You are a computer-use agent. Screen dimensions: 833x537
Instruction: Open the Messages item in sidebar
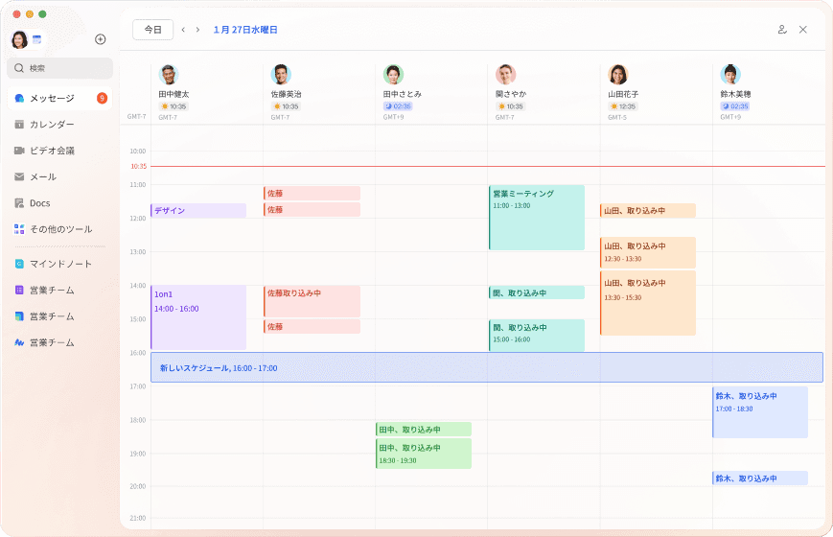59,99
